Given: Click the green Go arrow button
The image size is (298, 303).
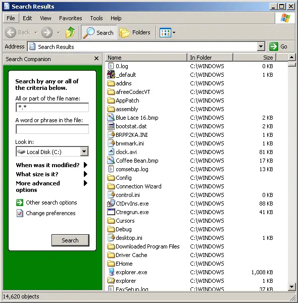Looking at the screenshot, I should 273,46.
